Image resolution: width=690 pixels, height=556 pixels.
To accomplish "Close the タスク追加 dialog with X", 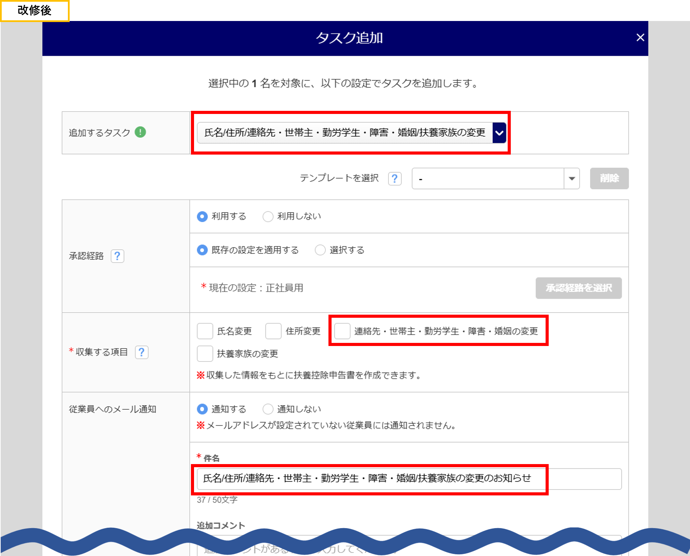I will 640,38.
